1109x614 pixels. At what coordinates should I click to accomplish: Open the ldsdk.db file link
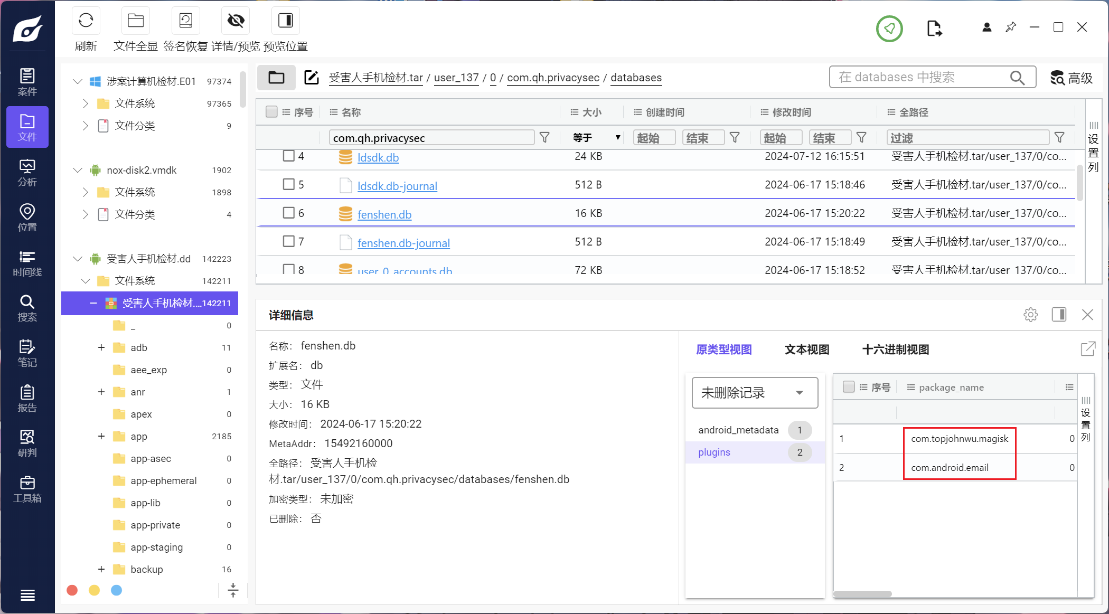point(378,157)
